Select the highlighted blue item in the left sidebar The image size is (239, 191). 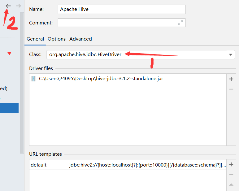(x=9, y=108)
